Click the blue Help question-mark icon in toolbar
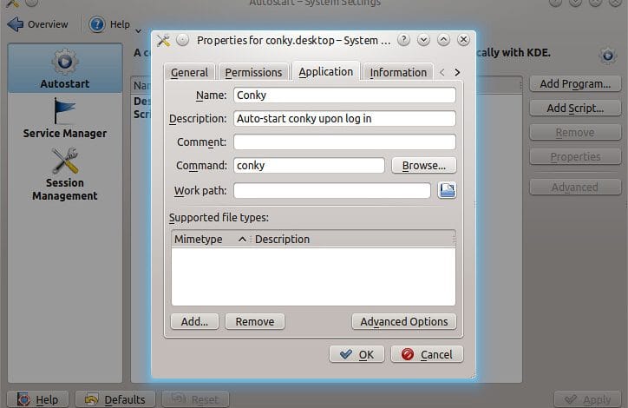628x408 pixels. pos(97,24)
